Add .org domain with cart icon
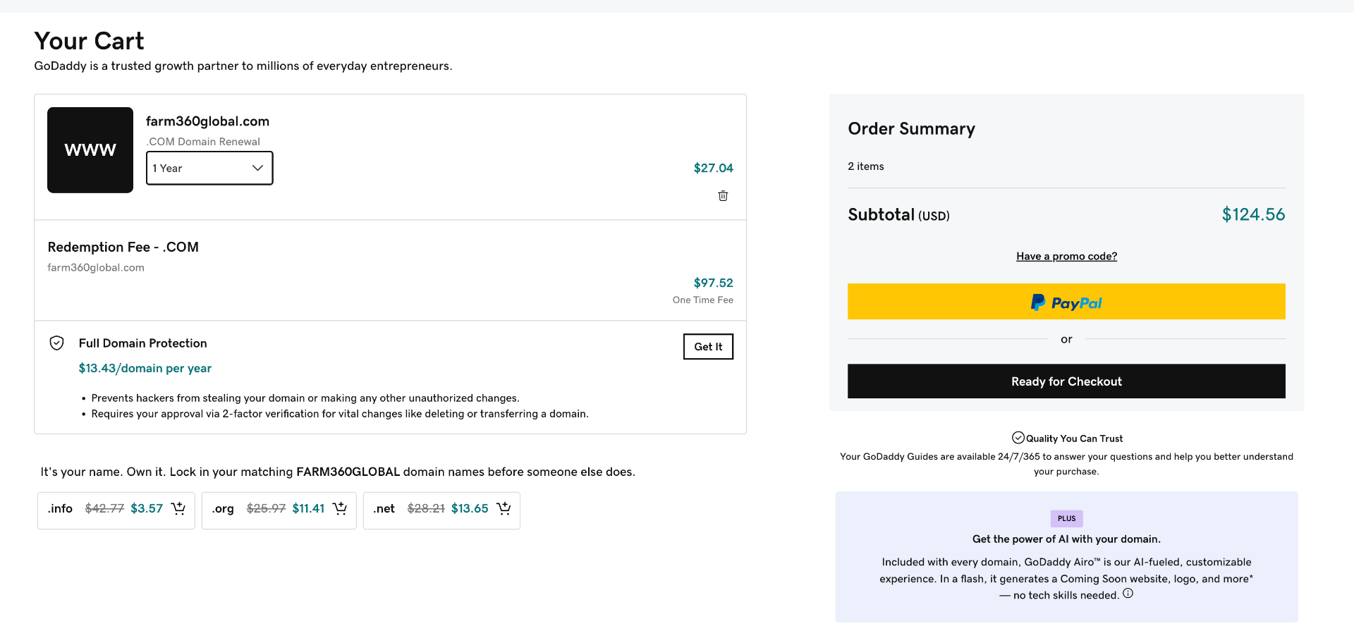This screenshot has width=1354, height=643. (340, 508)
